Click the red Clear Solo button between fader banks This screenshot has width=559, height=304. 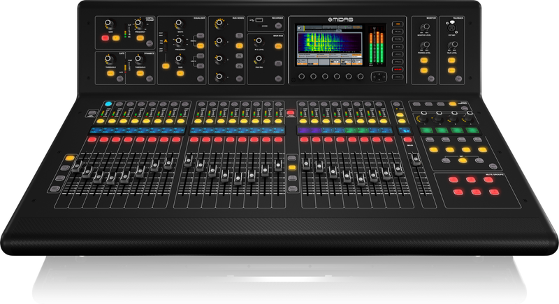tap(291, 113)
